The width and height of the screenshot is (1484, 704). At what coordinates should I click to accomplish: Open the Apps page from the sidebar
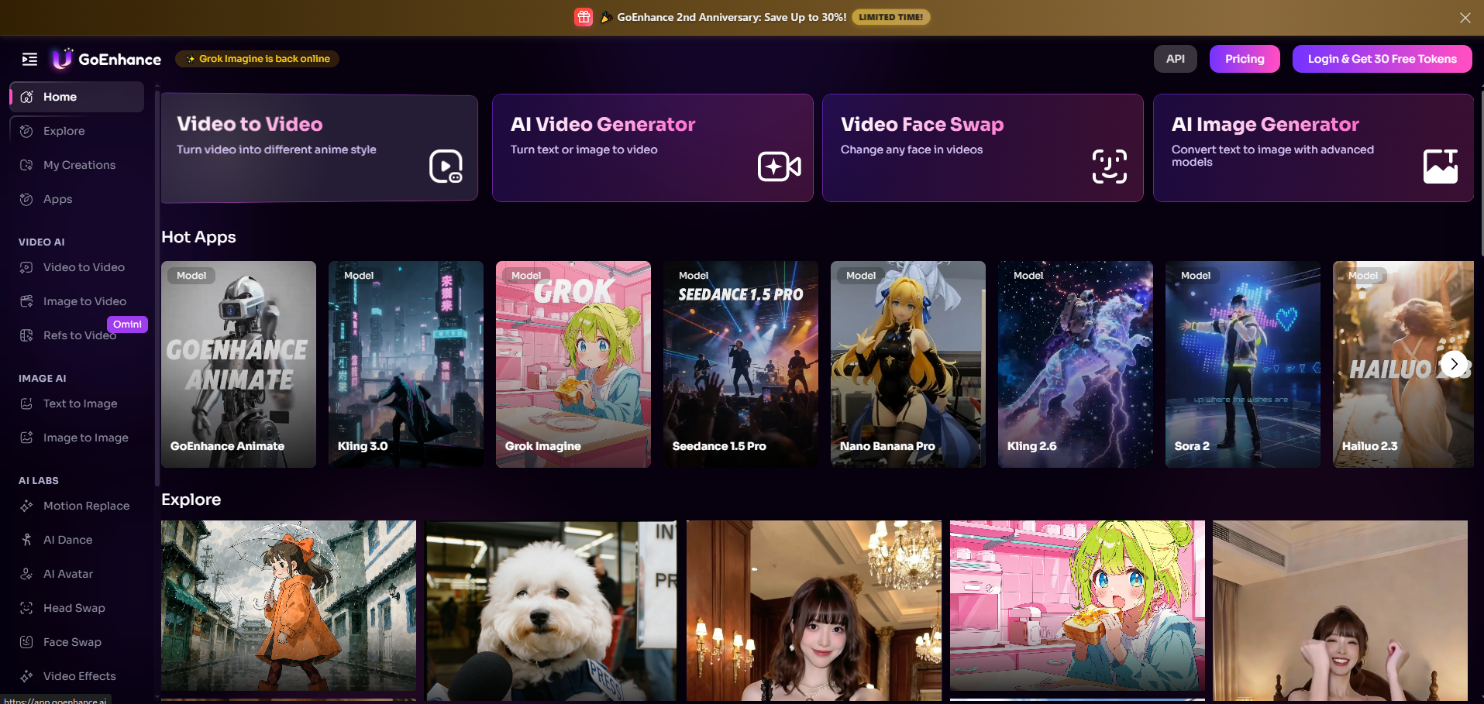coord(58,198)
